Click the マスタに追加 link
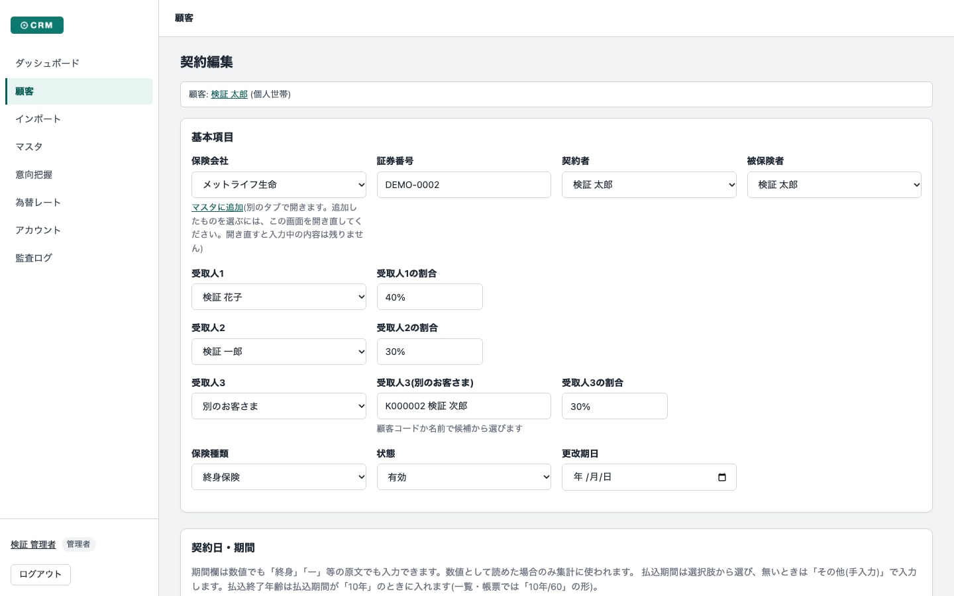 [217, 207]
